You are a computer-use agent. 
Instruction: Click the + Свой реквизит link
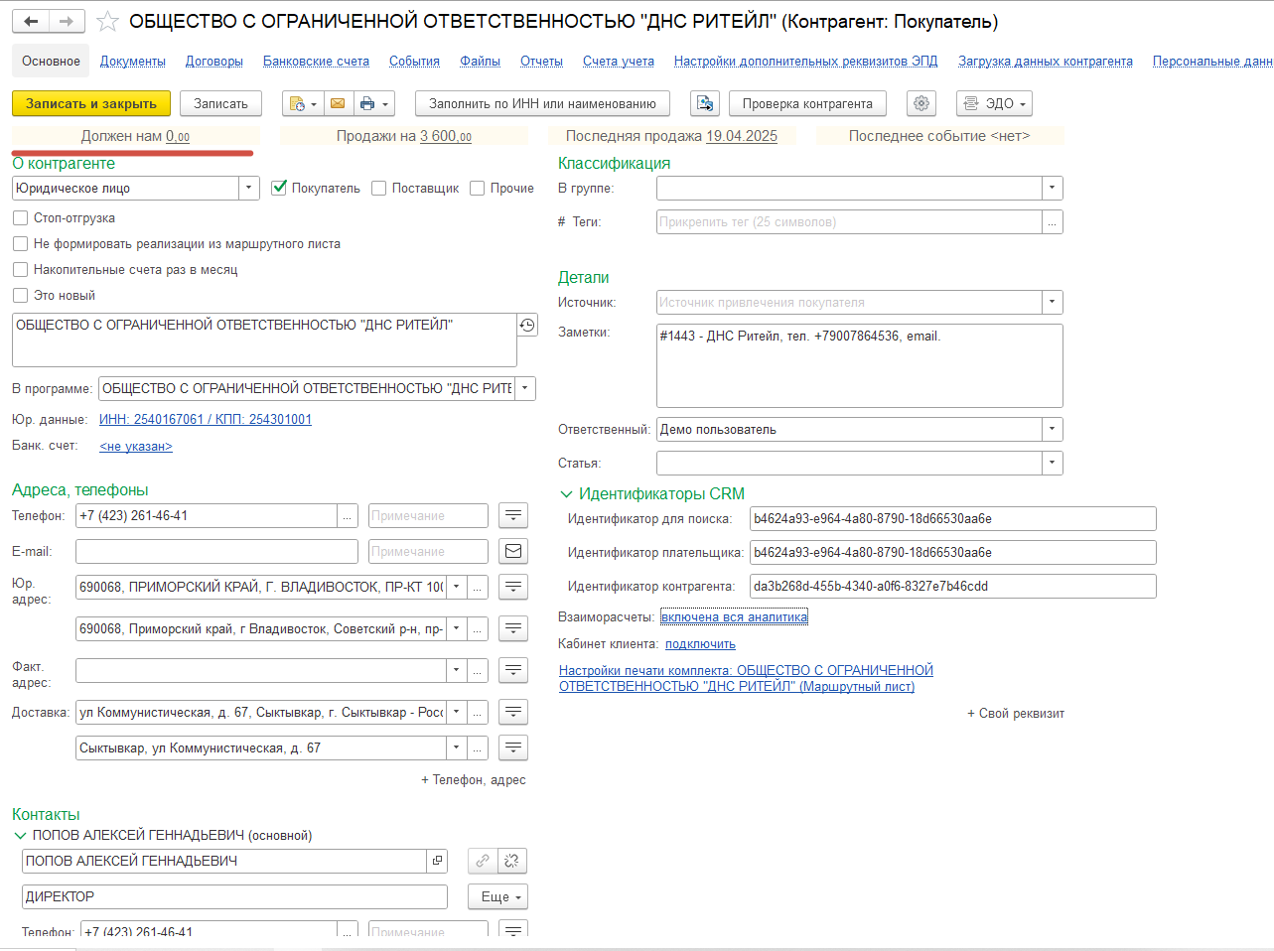pyautogui.click(x=1016, y=713)
